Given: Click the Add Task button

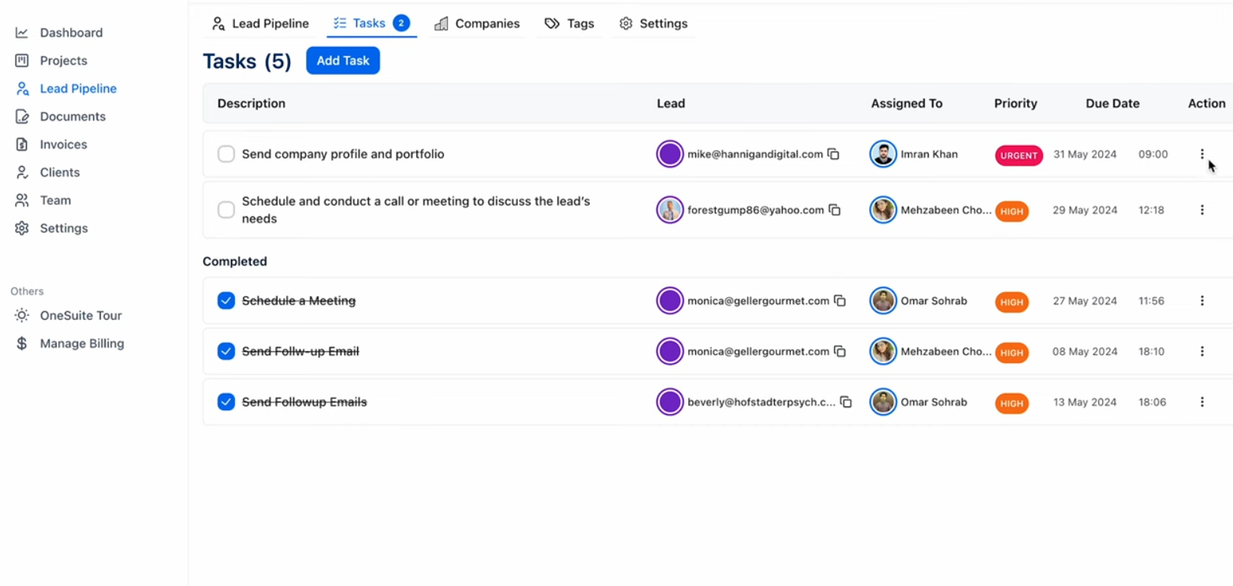Looking at the screenshot, I should (x=342, y=60).
